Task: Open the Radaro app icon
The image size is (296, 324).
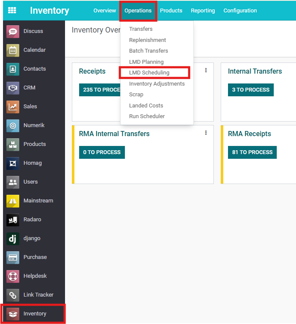Action: point(13,220)
